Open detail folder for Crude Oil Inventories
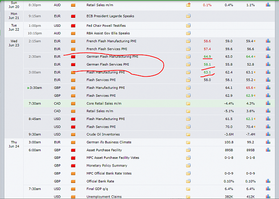The image size is (279, 199). [188, 134]
